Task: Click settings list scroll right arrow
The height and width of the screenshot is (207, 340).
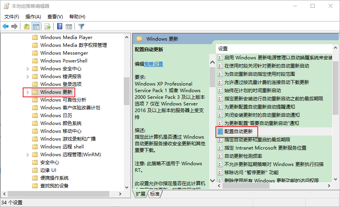Action: point(329,186)
